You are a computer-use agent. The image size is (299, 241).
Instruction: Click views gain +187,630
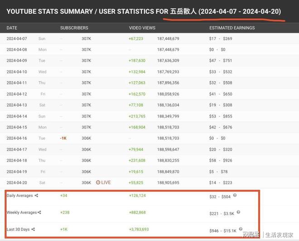(x=137, y=60)
